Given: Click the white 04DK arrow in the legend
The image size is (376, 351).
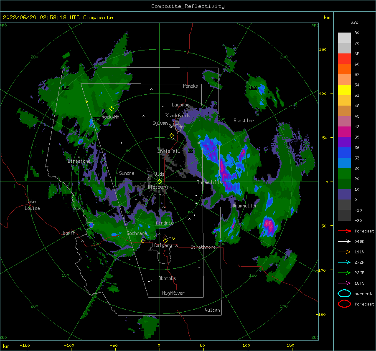Looking at the screenshot, I should pyautogui.click(x=344, y=242).
